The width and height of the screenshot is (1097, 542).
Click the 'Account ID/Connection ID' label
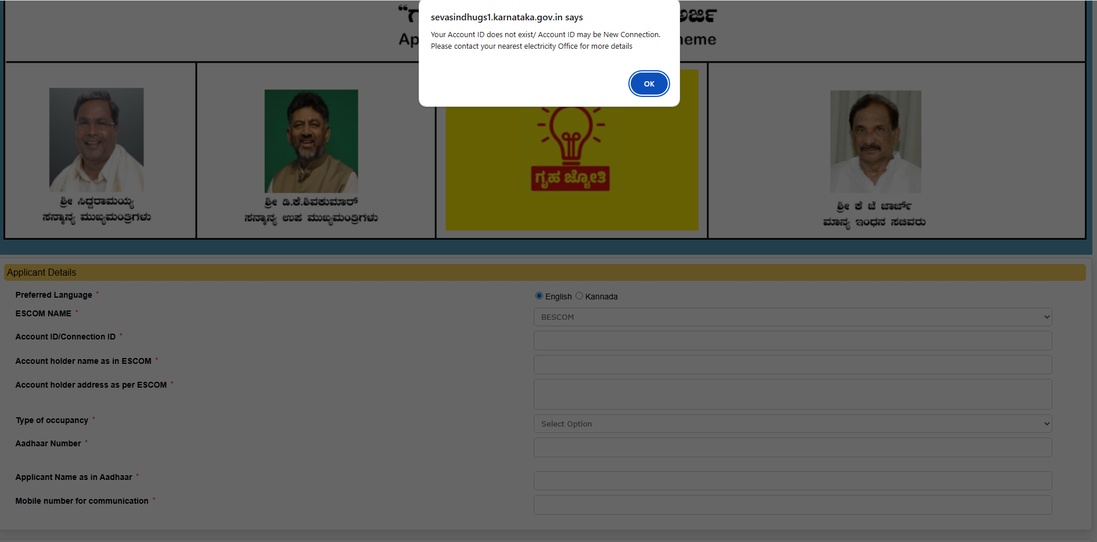tap(66, 337)
